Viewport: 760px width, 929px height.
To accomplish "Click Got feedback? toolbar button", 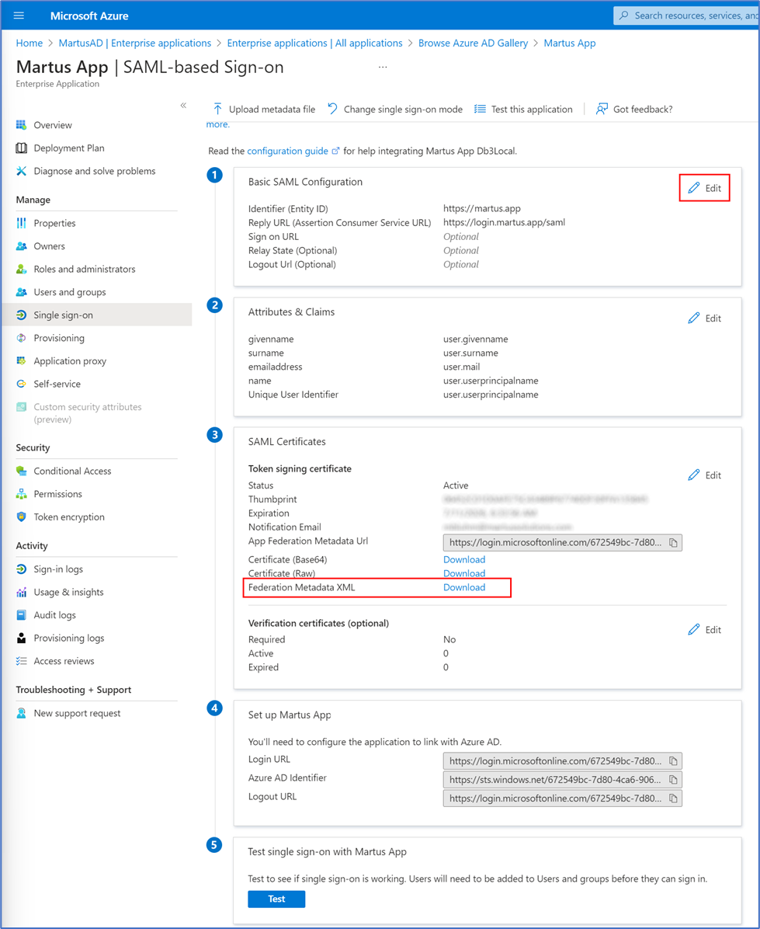I will point(634,109).
